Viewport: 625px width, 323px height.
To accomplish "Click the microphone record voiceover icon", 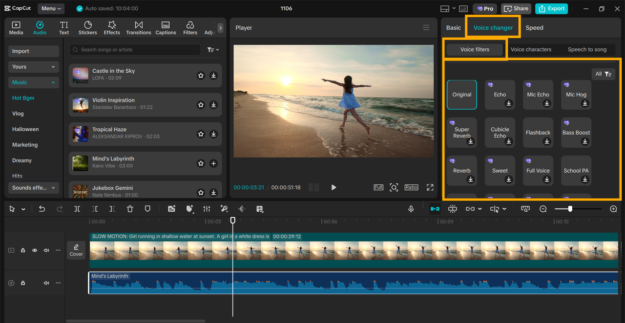I will (411, 209).
